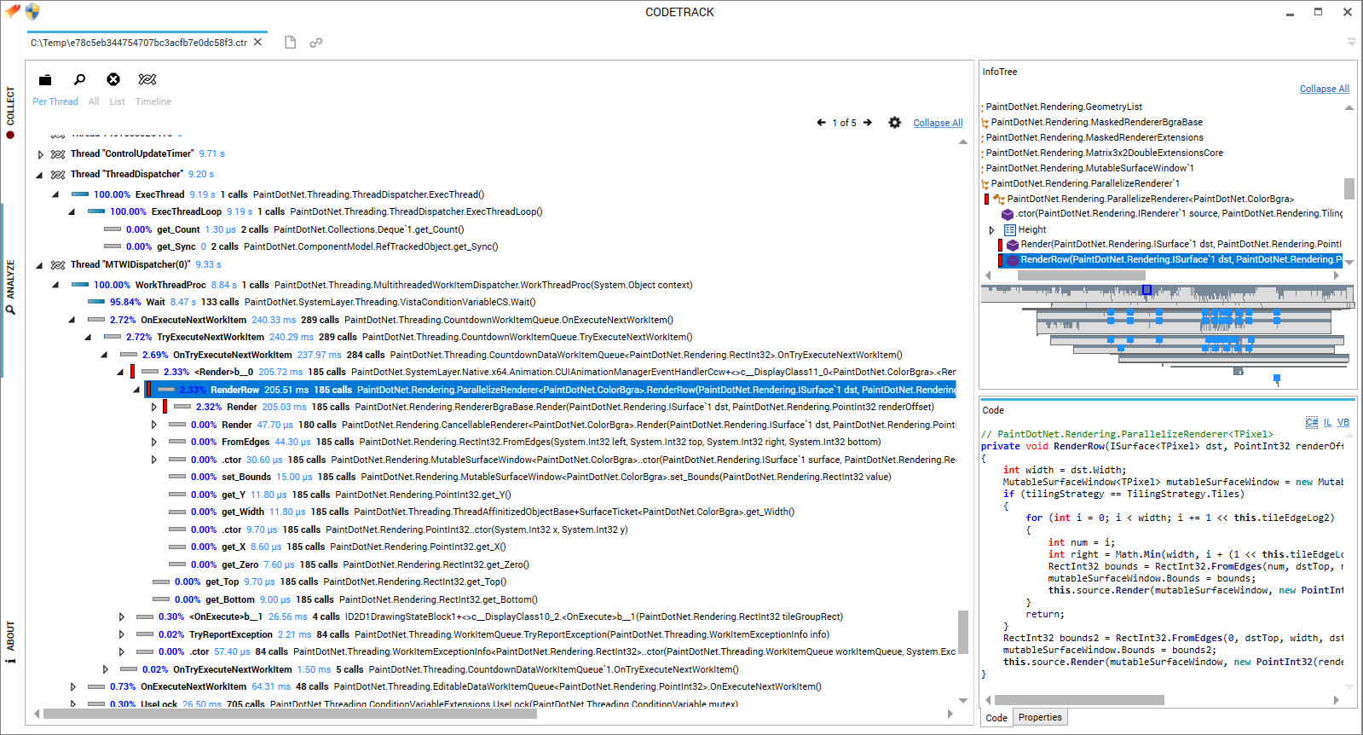Toggle code view to IL

(x=1327, y=422)
